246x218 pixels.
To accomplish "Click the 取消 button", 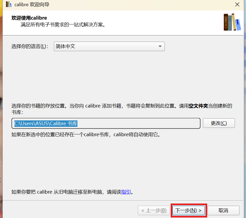I will [223, 210].
